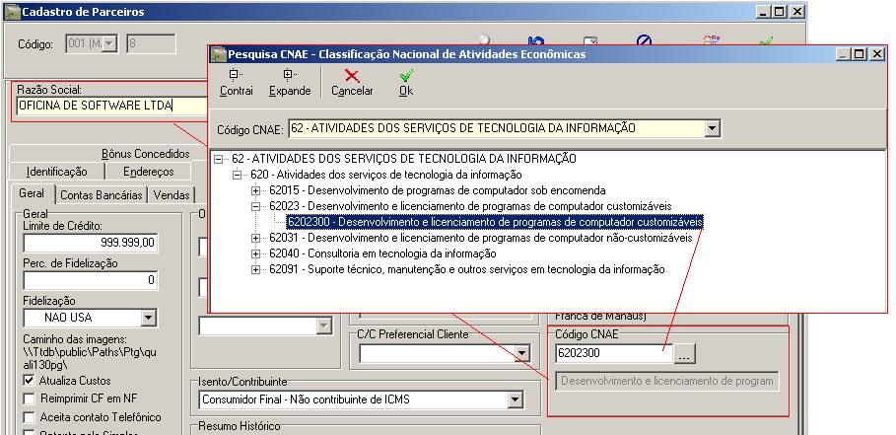The width and height of the screenshot is (896, 435).
Task: Select row 62015 - Desenvolvimento sob encomenda
Action: (437, 190)
